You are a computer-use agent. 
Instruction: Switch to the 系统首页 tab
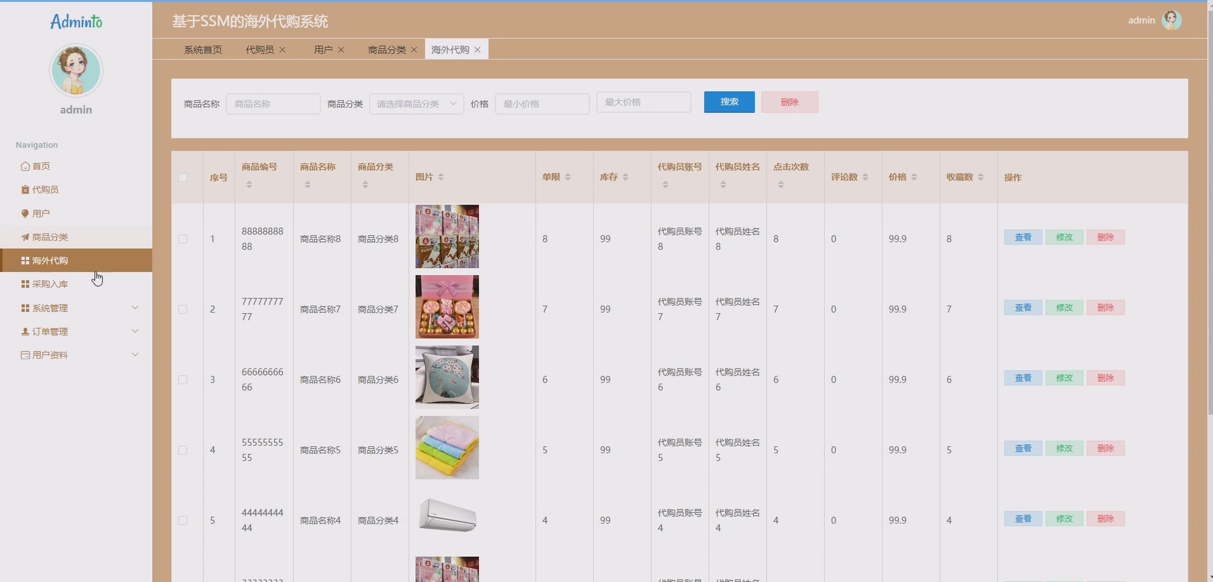(203, 49)
